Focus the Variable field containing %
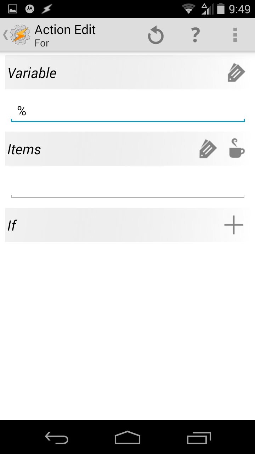255x454 pixels. click(x=128, y=111)
